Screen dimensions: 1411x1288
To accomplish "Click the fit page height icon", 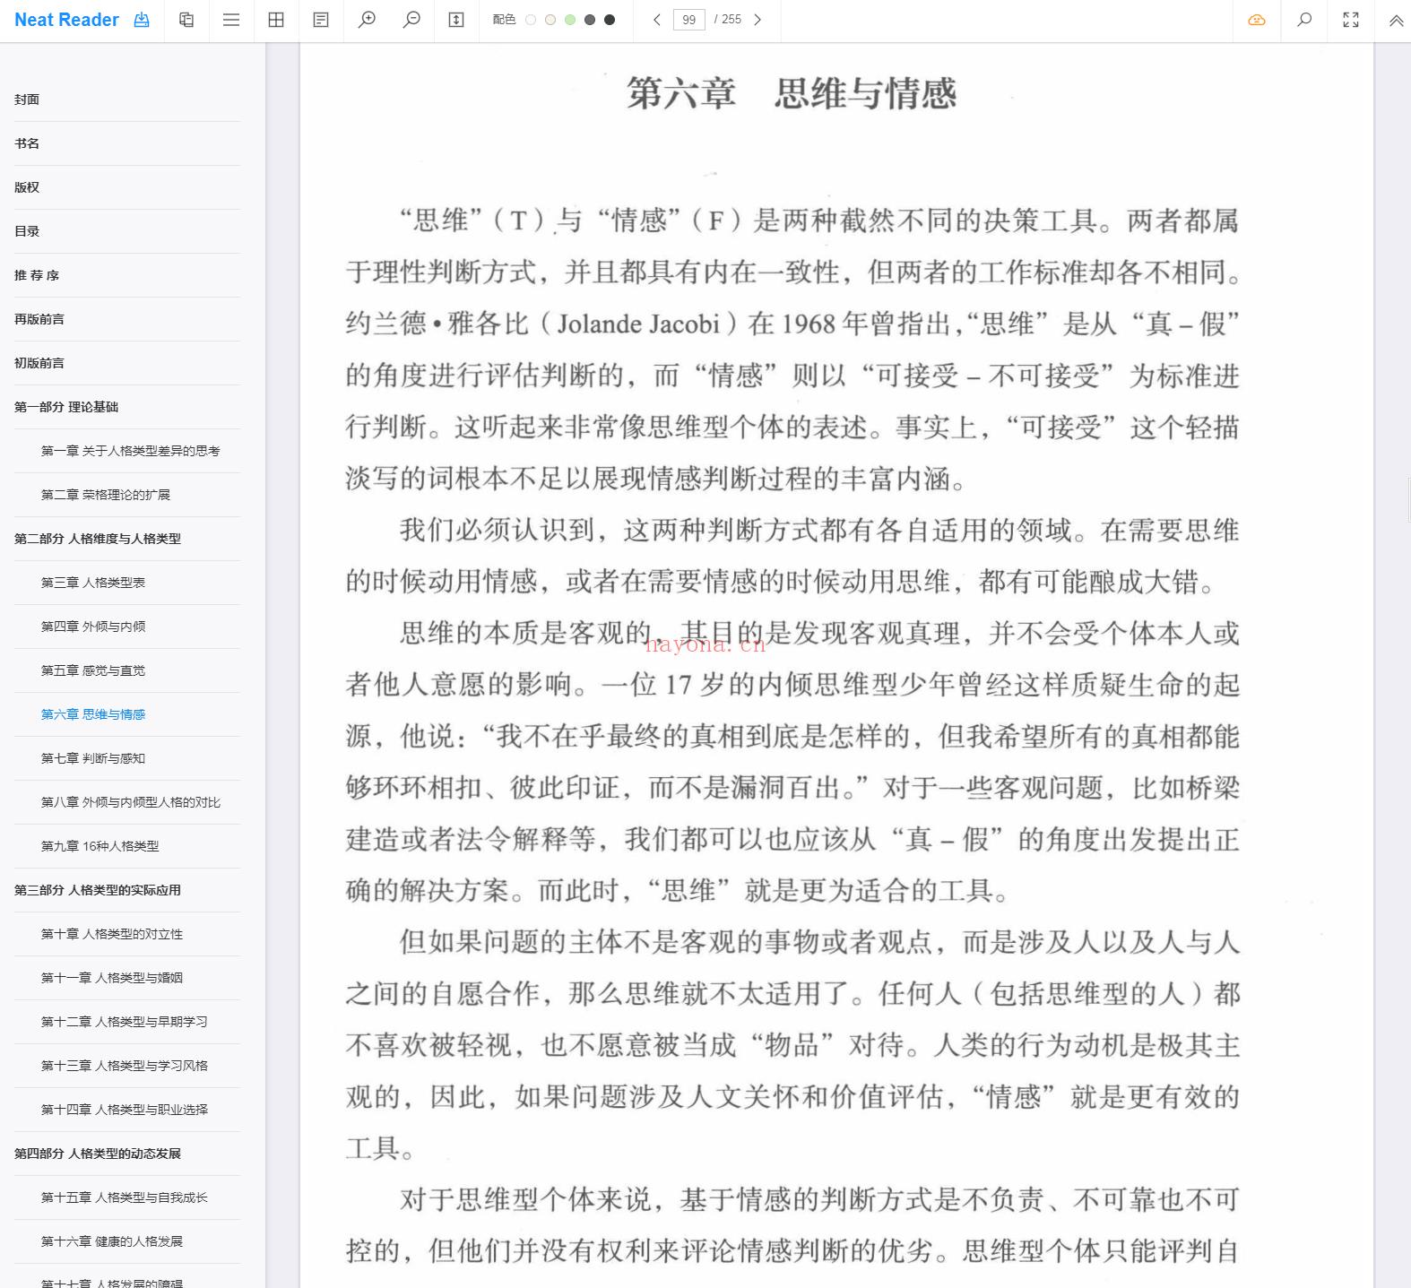I will click(456, 20).
